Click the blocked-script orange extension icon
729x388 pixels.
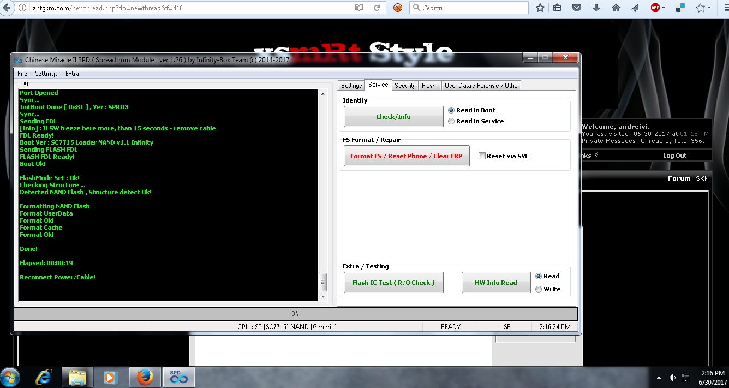[x=398, y=8]
